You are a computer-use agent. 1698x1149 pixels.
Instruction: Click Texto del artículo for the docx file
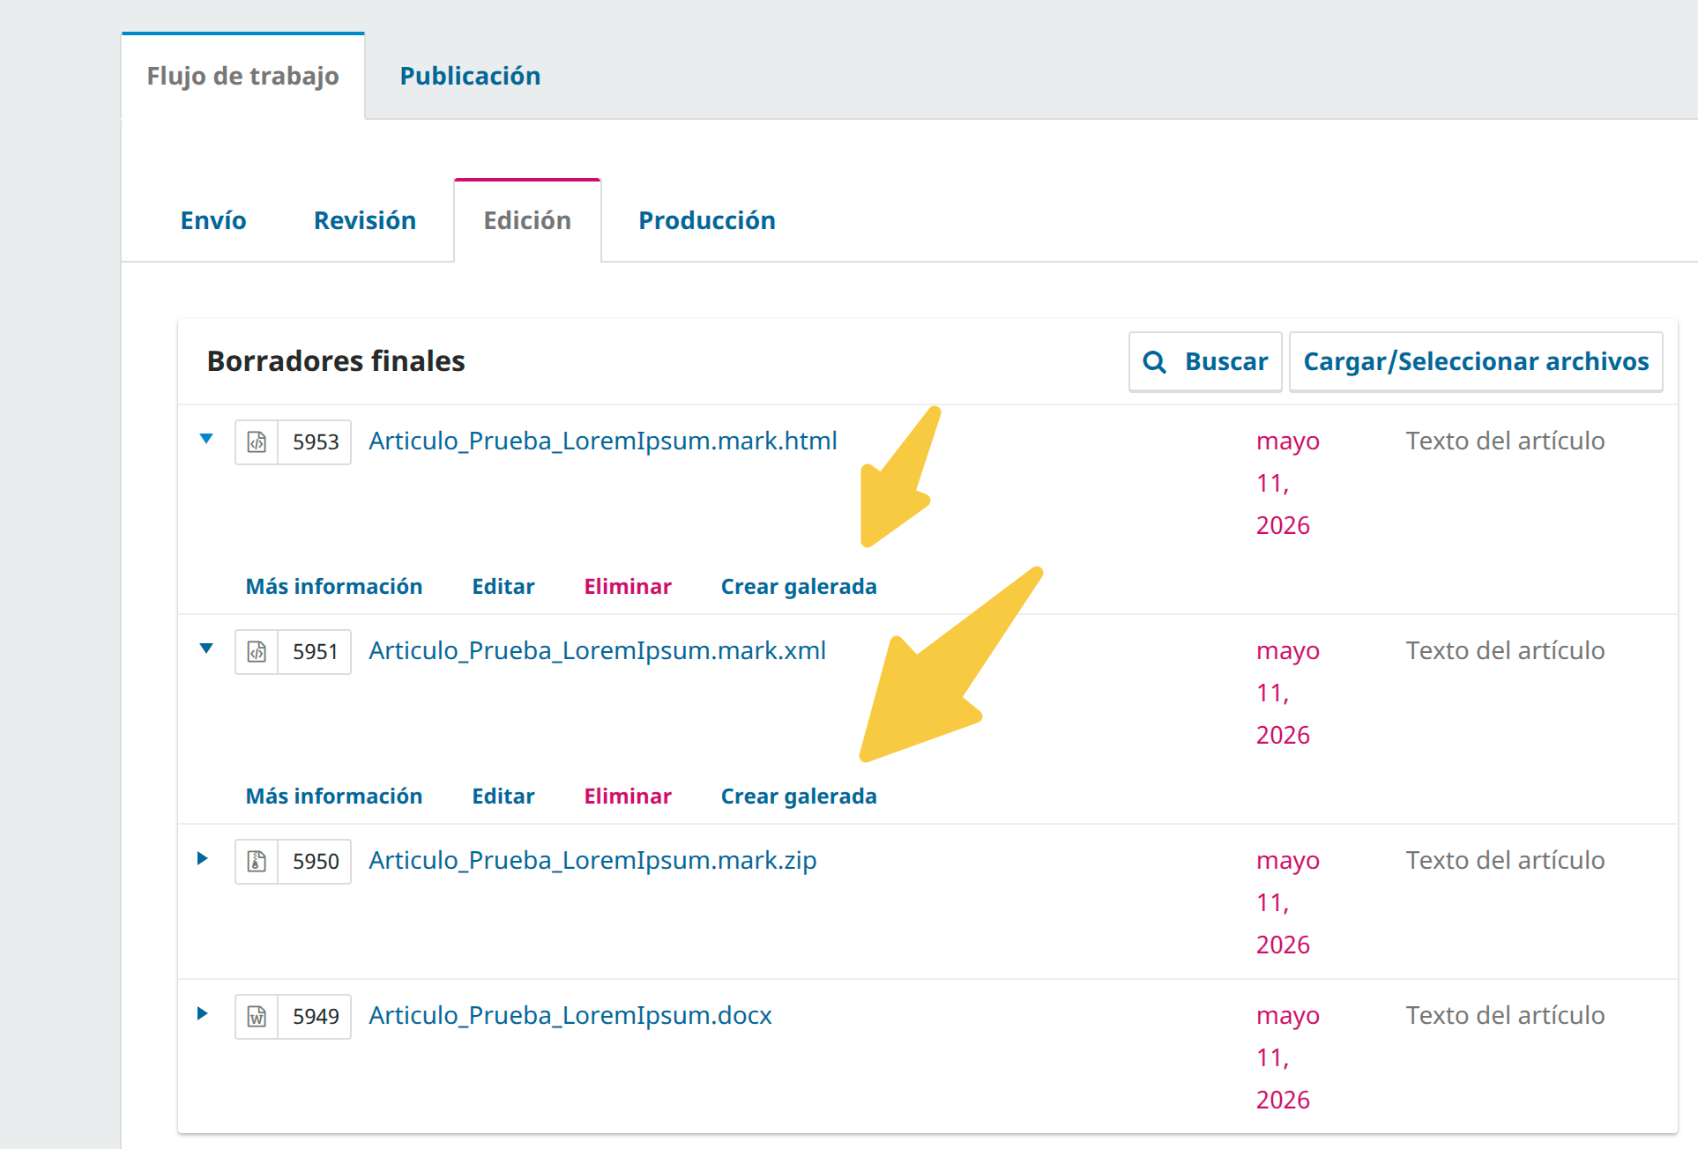coord(1505,1015)
